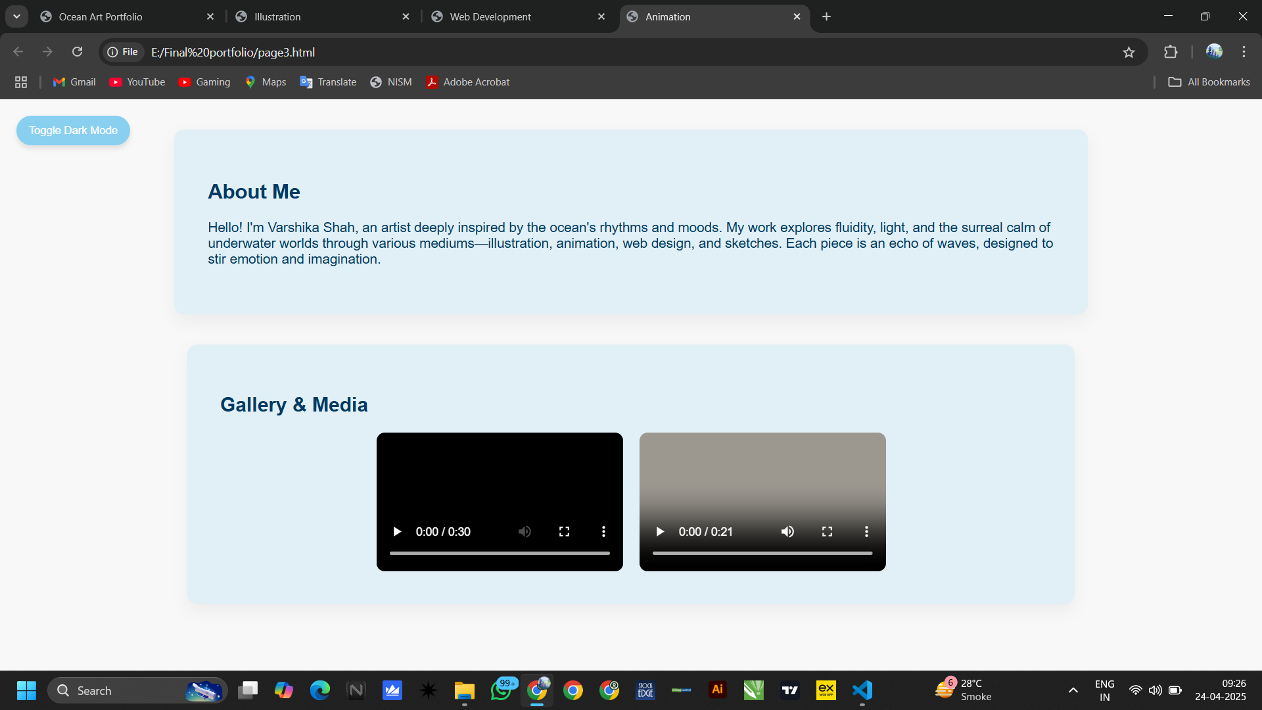Open the Wi-Fi network settings
The height and width of the screenshot is (710, 1262).
click(1135, 690)
